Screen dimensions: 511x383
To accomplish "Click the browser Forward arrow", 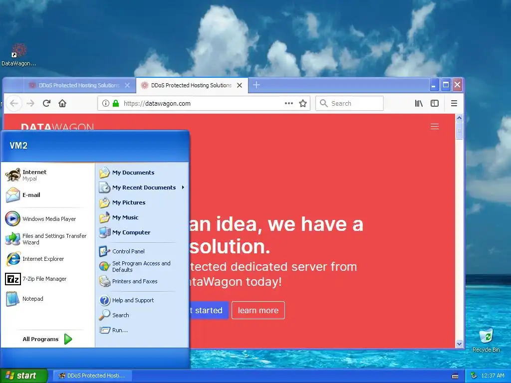I will [30, 104].
